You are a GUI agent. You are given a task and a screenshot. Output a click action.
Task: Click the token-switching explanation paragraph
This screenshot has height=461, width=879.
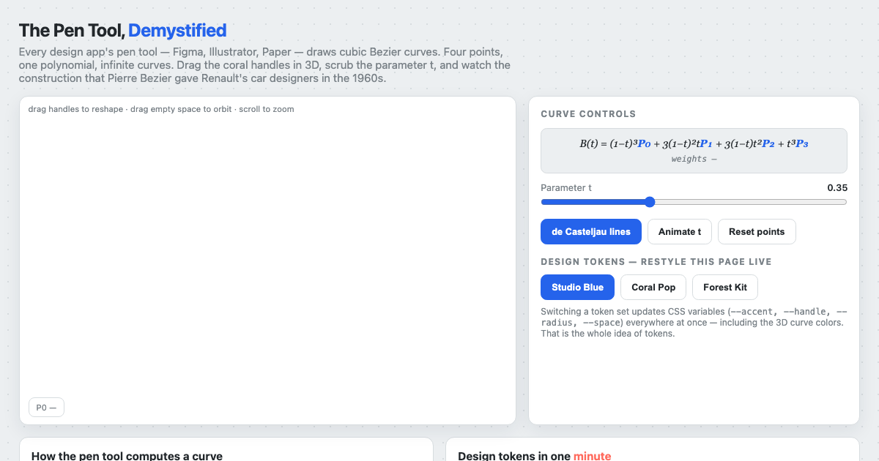[x=692, y=322]
